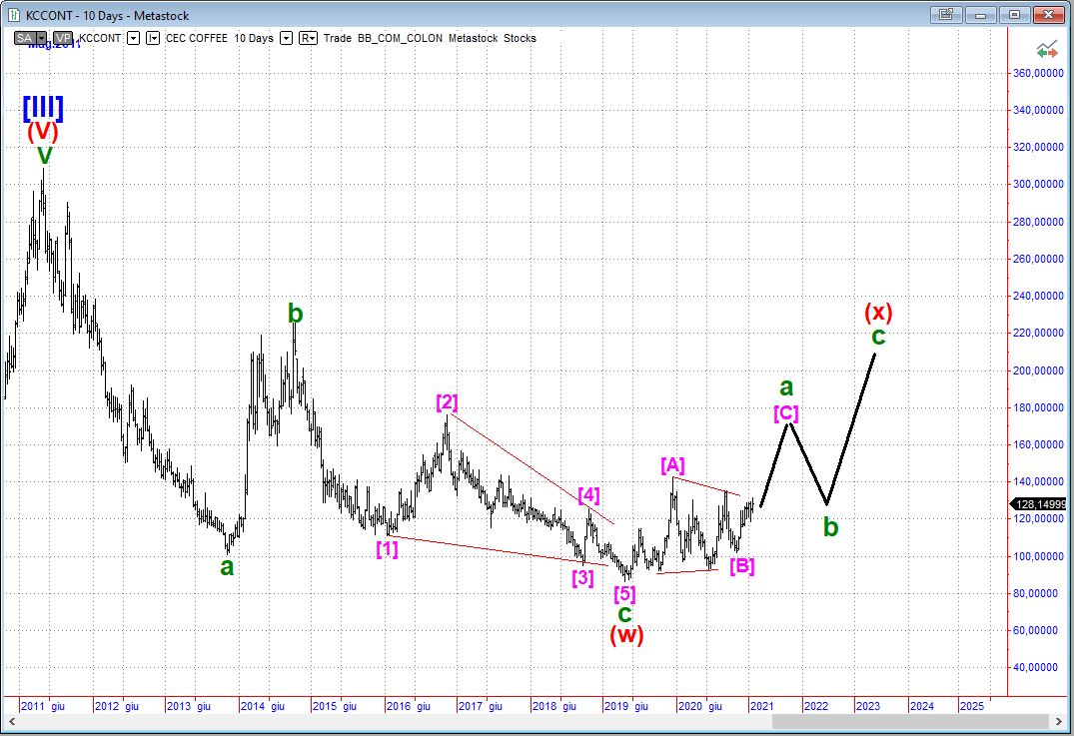Click the Stocks label in the toolbar
The width and height of the screenshot is (1074, 736).
point(520,38)
